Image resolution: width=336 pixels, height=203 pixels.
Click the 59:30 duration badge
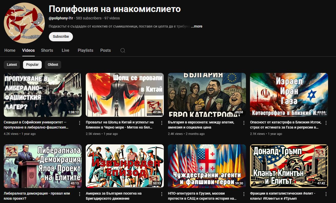tap(239, 183)
